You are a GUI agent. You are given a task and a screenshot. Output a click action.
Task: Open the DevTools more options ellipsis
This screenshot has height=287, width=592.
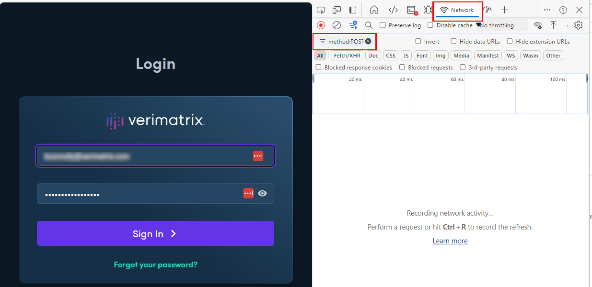point(547,10)
